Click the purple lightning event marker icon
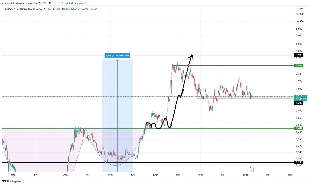Image resolution: width=310 pixels, height=185 pixels. pos(252,169)
